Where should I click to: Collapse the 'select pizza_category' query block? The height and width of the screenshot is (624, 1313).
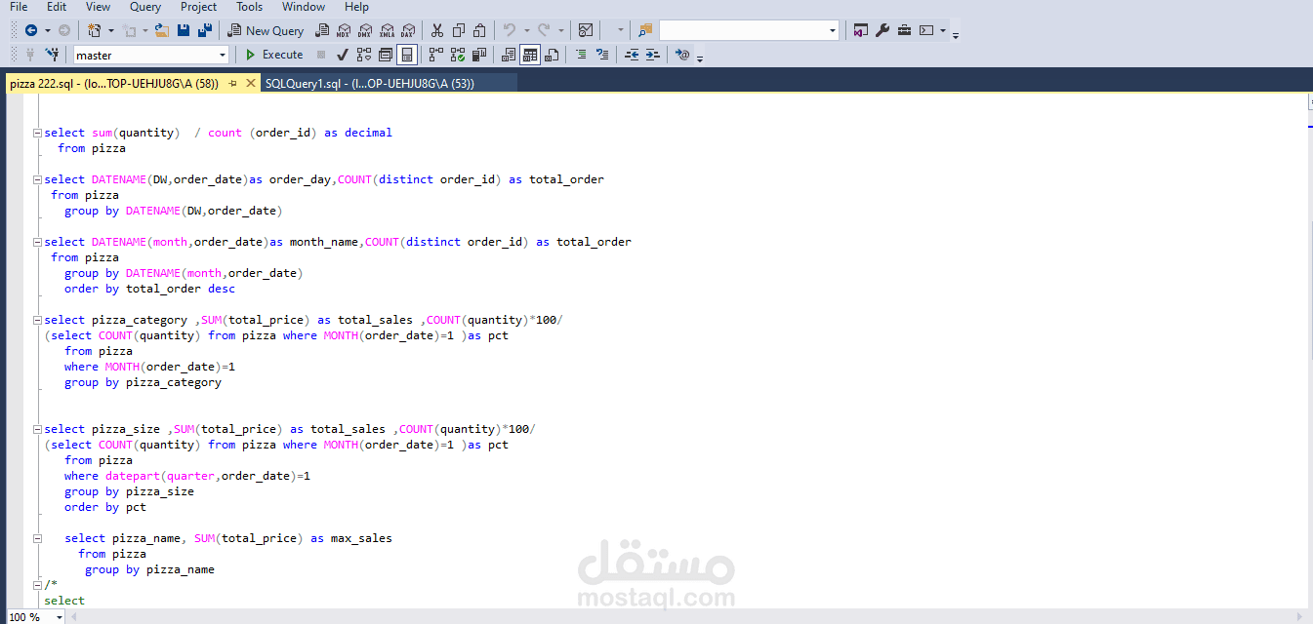click(36, 320)
